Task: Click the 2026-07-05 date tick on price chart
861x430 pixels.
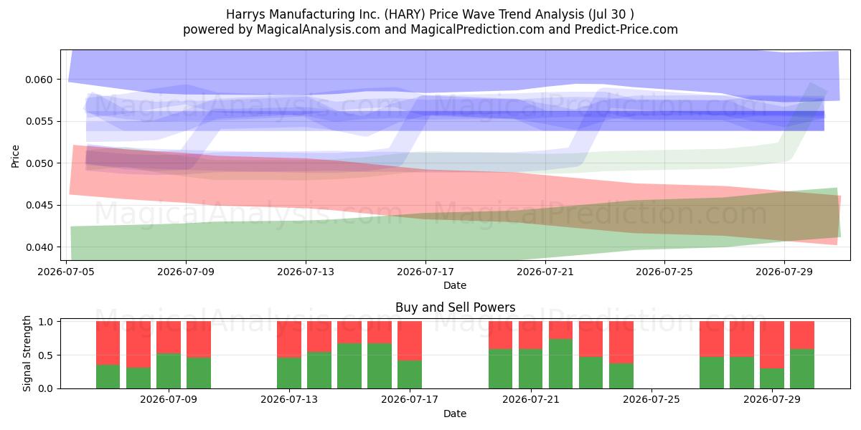Action: [67, 272]
